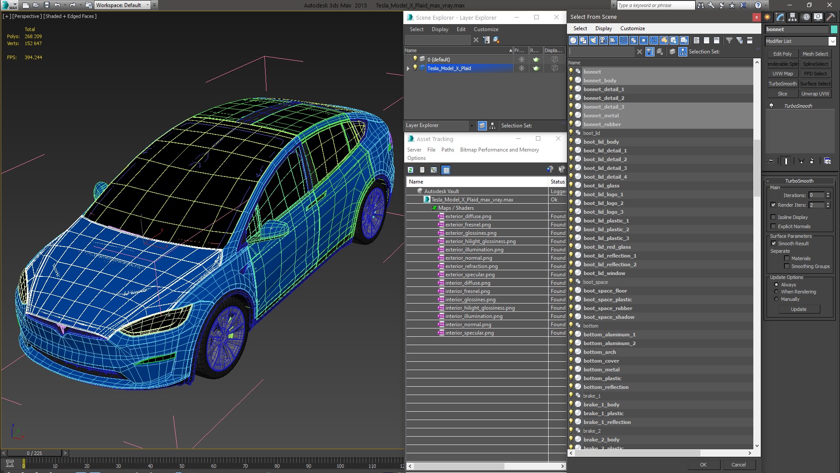
Task: Open the Modifier List dropdown
Action: coord(832,41)
